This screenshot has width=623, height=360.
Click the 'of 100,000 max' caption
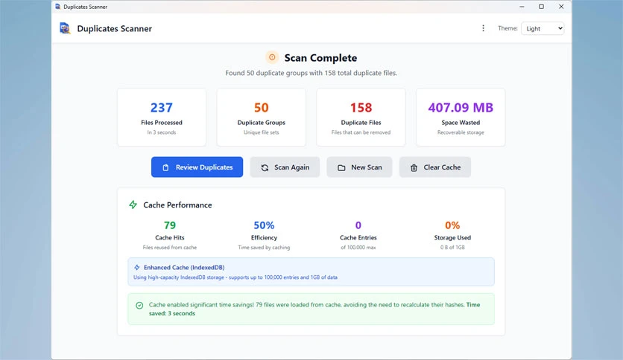pos(358,248)
